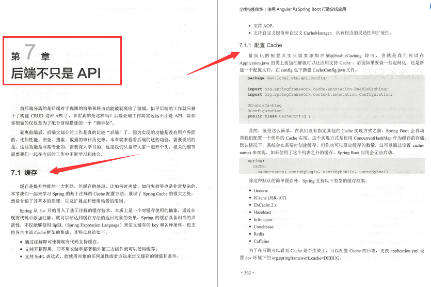Click code line "package dev.local.gtm.api.config;"
431x287 pixels.
pyautogui.click(x=287, y=78)
